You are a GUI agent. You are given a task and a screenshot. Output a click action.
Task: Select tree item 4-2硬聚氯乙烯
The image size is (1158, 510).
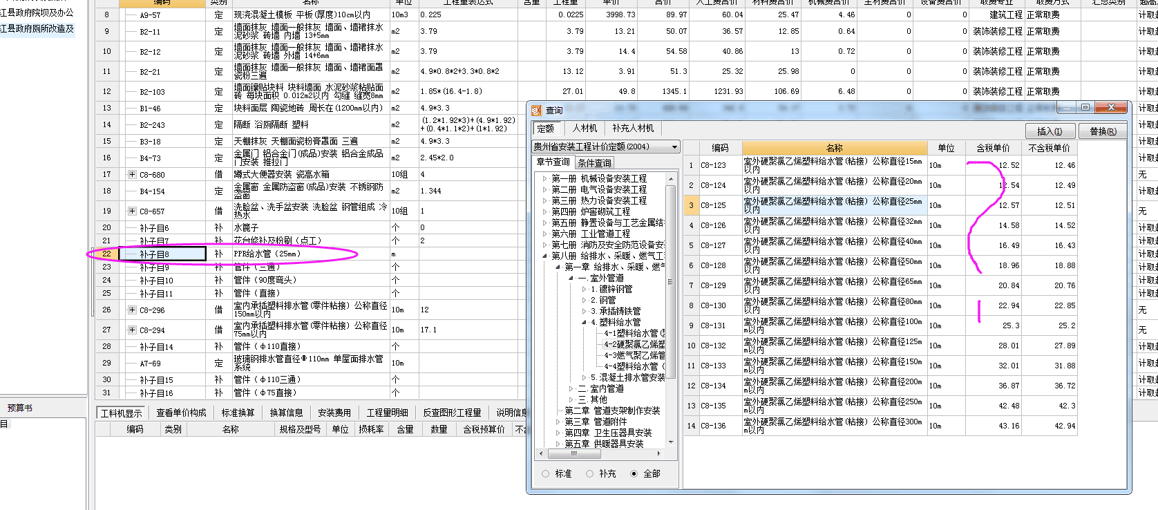click(x=634, y=344)
